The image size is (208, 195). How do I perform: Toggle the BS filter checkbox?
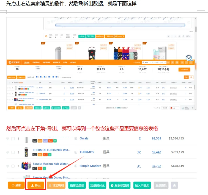pos(41,77)
